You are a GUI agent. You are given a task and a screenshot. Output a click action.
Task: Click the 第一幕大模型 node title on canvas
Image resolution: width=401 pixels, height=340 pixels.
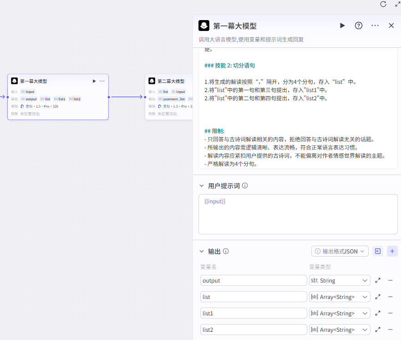34,82
